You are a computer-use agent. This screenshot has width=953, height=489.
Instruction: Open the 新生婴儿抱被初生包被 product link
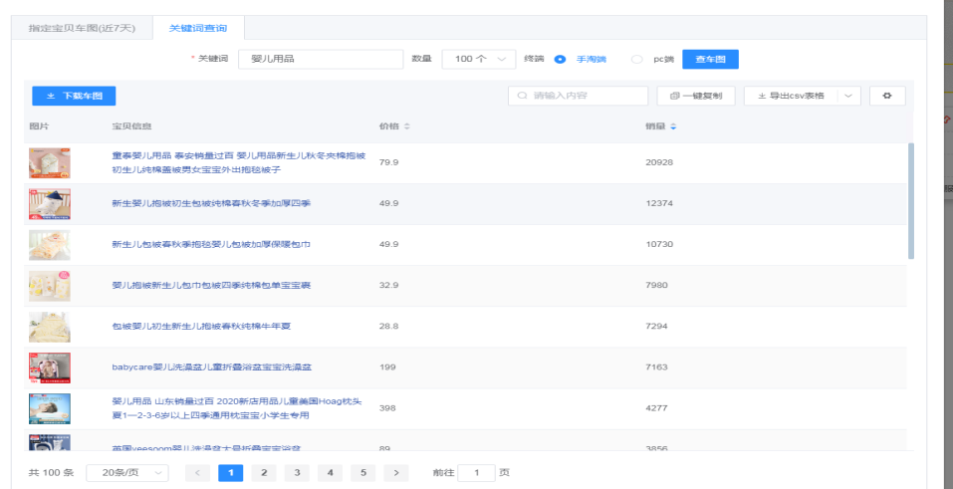211,203
